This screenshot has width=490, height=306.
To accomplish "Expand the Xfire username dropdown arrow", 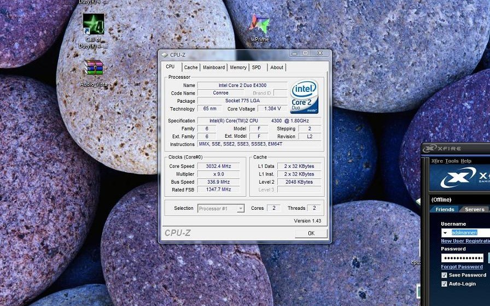I will point(445,233).
